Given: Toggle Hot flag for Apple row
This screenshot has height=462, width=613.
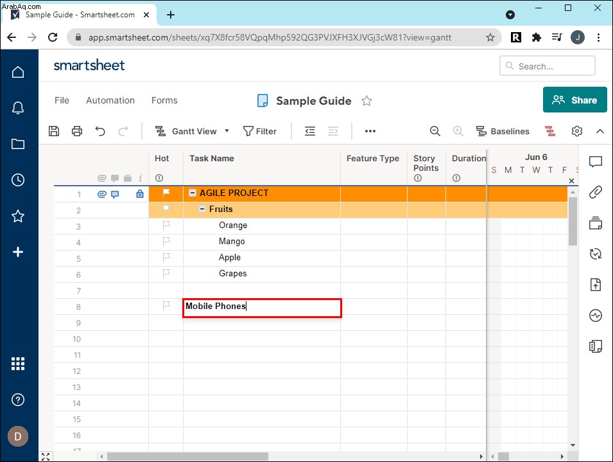Looking at the screenshot, I should click(166, 256).
